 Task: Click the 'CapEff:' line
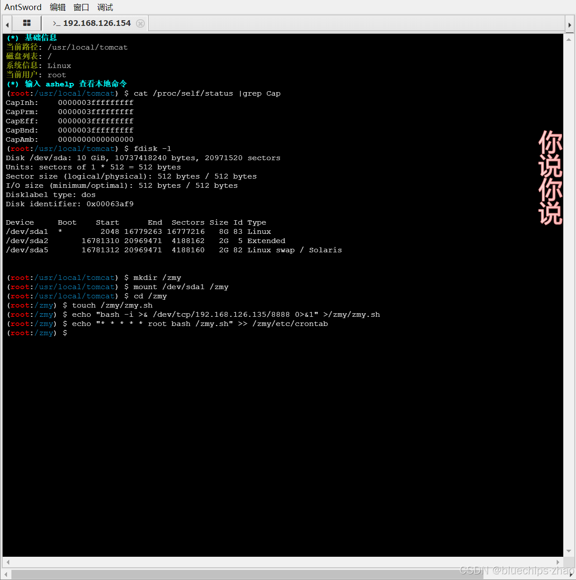point(69,121)
